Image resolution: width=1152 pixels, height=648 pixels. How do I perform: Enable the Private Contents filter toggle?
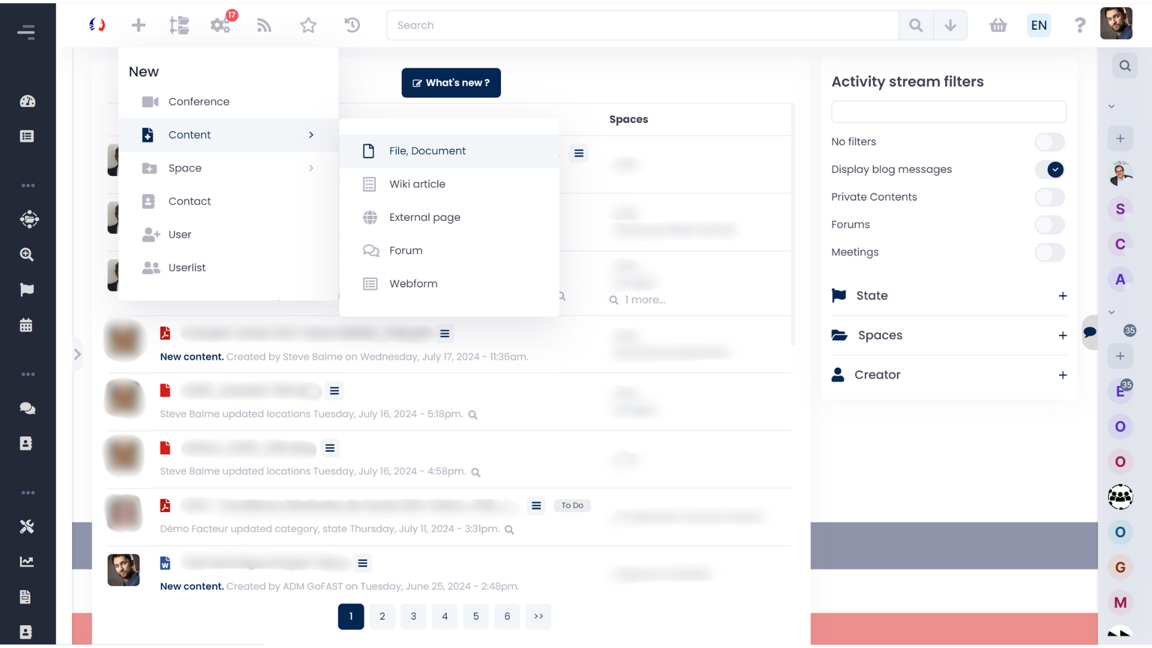point(1050,197)
